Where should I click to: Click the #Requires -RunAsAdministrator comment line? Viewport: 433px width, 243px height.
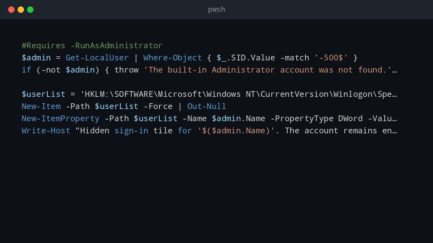(x=92, y=46)
